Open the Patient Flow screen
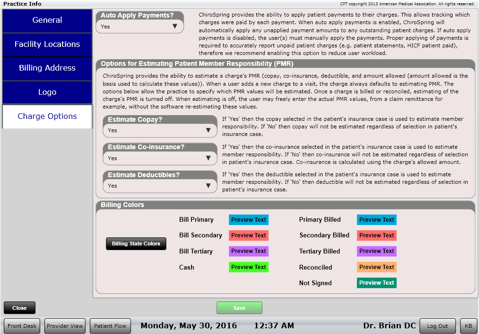Viewport: 479px width, 334px height. [x=110, y=326]
